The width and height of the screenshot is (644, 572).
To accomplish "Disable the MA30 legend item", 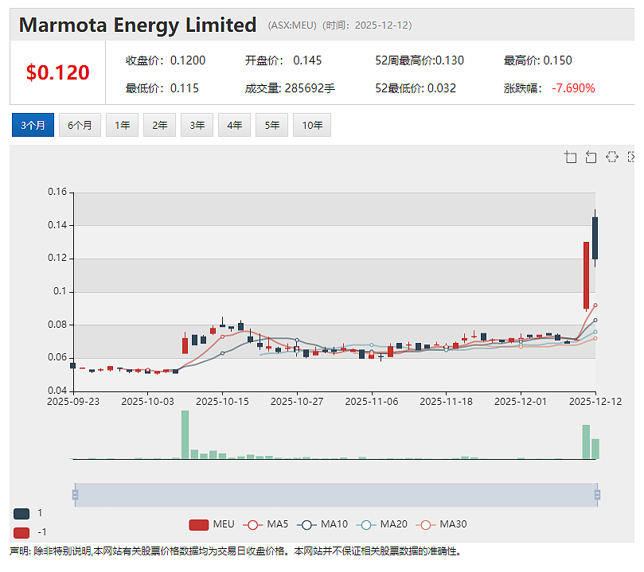I will 441,525.
